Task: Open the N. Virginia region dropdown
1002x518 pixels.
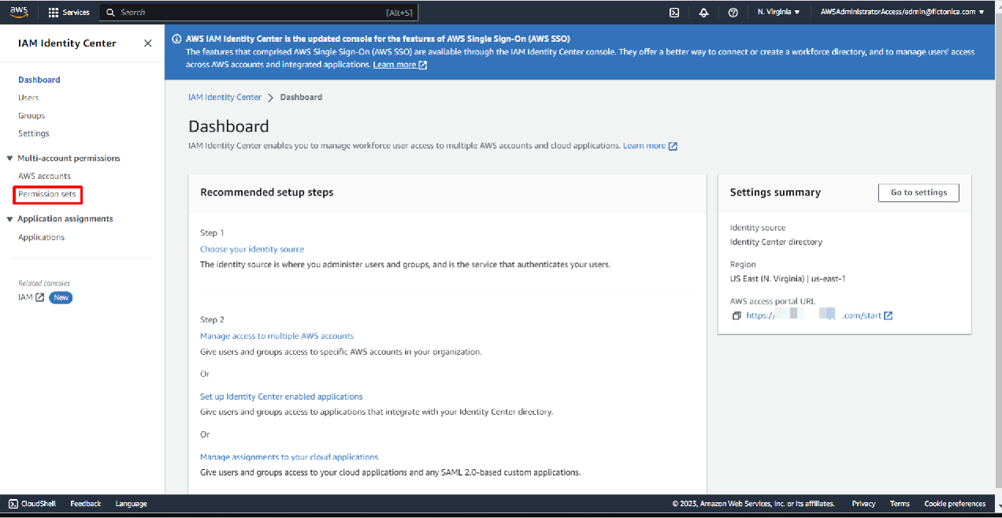Action: click(778, 13)
